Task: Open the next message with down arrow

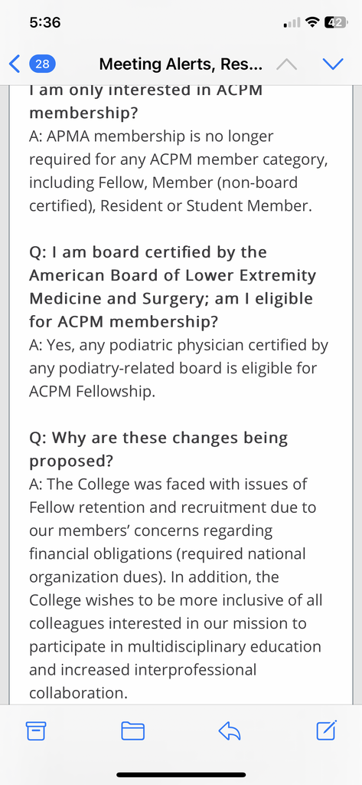Action: 333,64
